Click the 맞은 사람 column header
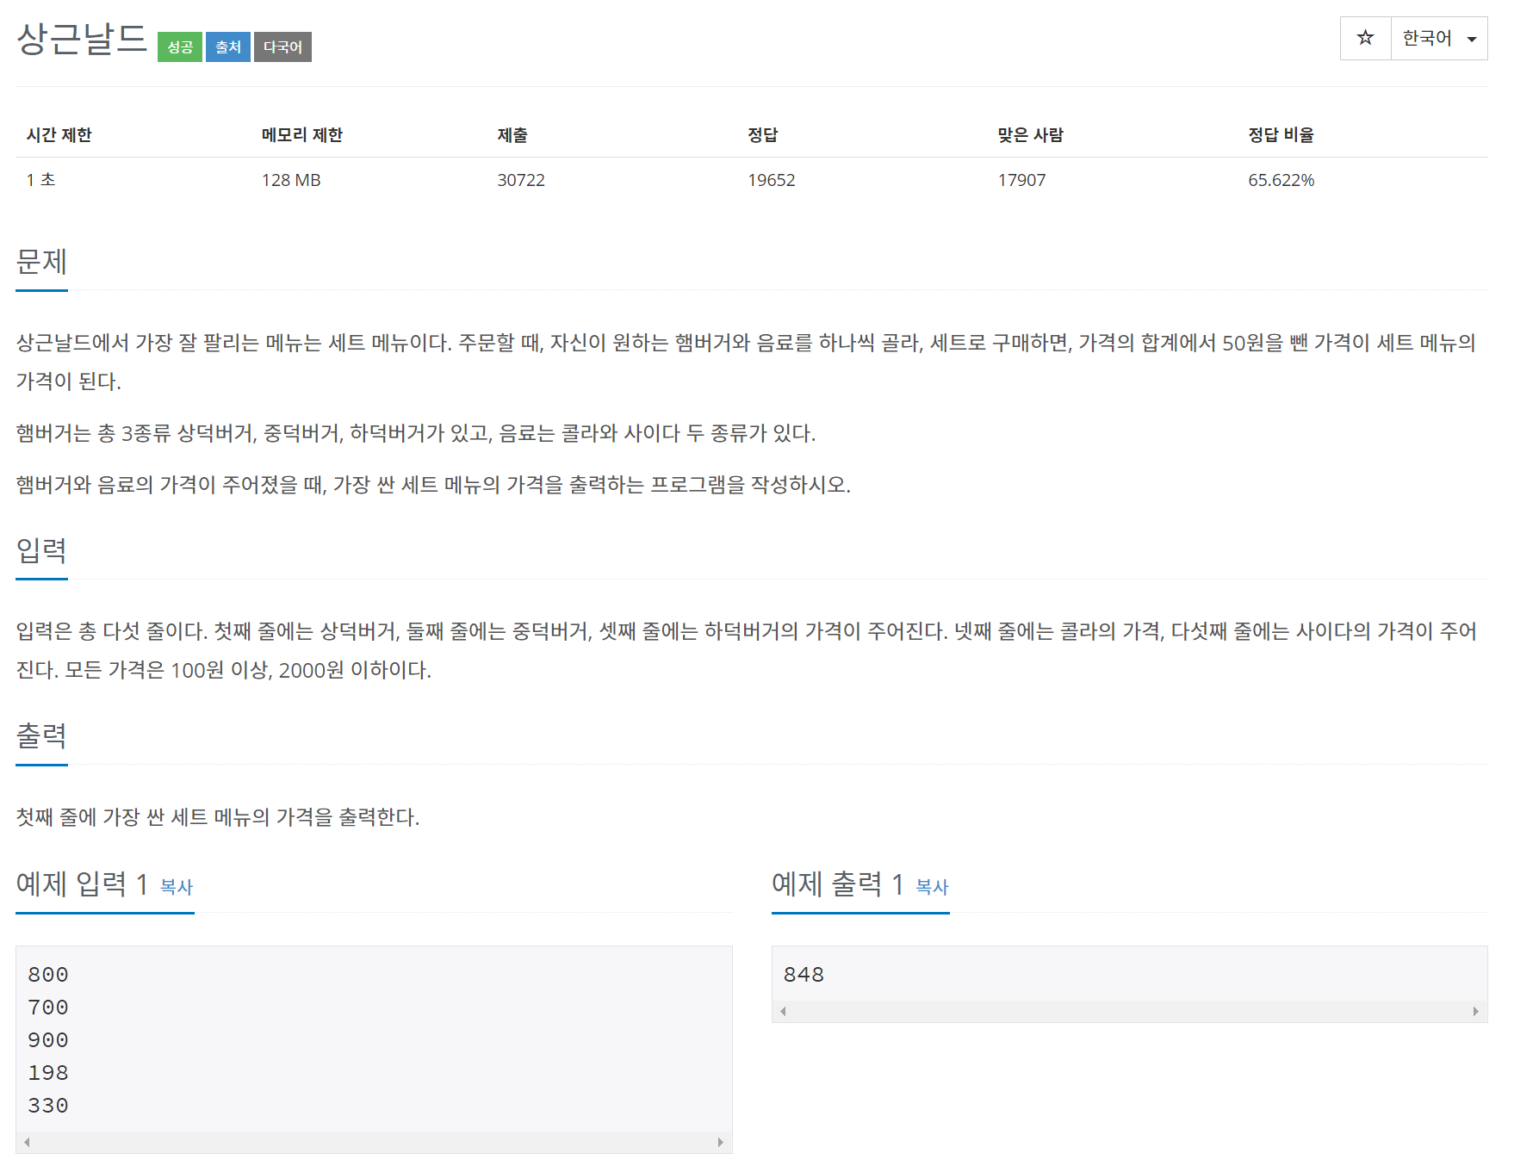Viewport: 1539px width, 1172px height. (1031, 135)
